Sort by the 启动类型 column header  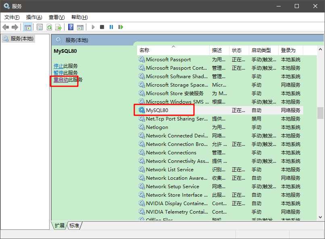tap(263, 50)
